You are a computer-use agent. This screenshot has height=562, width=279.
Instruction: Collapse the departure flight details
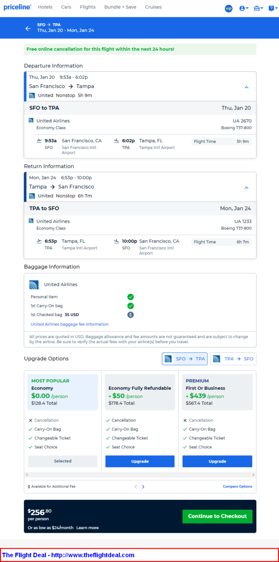click(246, 87)
